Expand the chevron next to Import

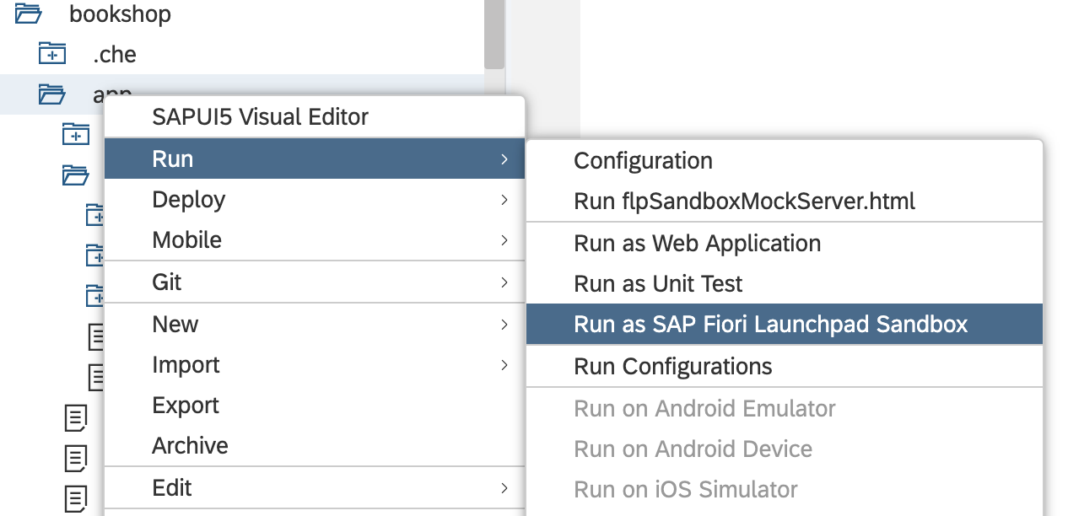[504, 364]
